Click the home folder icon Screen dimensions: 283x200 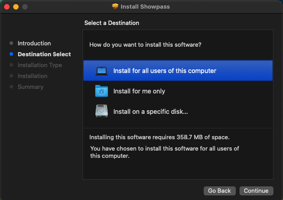click(102, 91)
